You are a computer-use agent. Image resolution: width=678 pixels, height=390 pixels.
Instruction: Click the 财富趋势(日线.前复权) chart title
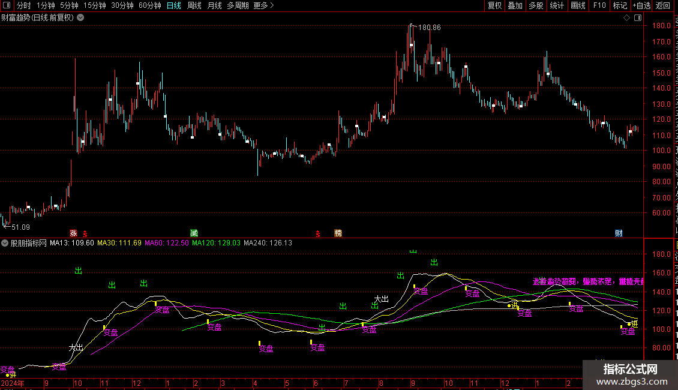click(x=38, y=18)
